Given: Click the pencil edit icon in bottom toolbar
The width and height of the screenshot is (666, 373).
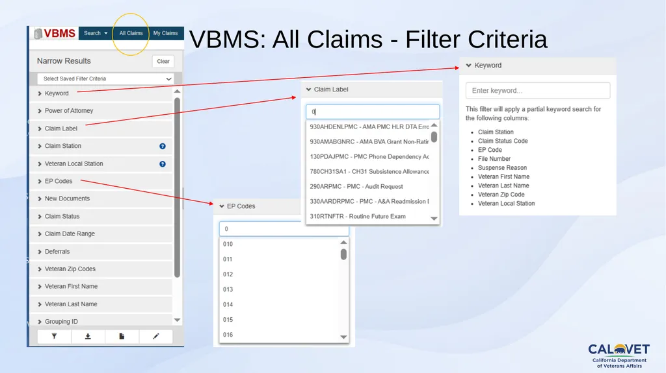Looking at the screenshot, I should (155, 336).
